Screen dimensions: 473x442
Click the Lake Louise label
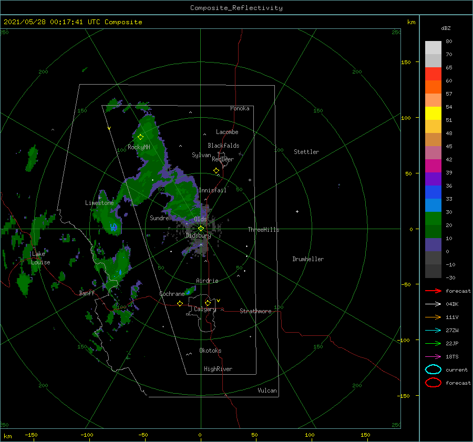40,258
